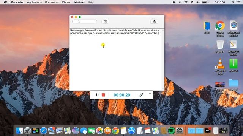The image size is (243, 136).
Task: Open App Store from the dock
Action: coord(132,131)
